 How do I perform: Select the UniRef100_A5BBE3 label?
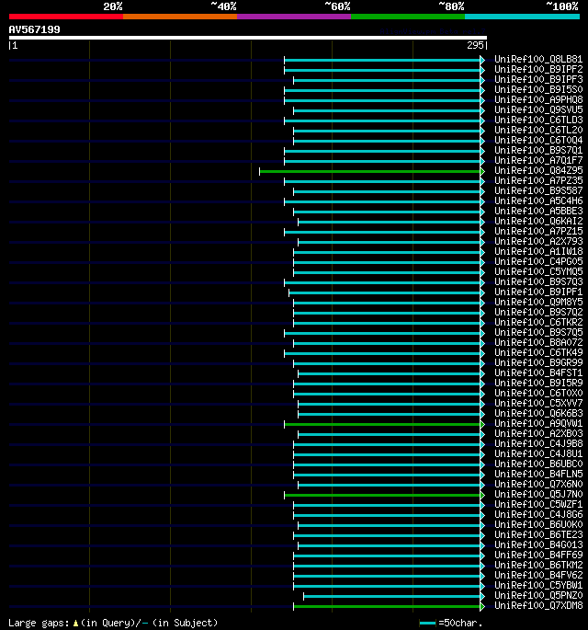click(538, 211)
